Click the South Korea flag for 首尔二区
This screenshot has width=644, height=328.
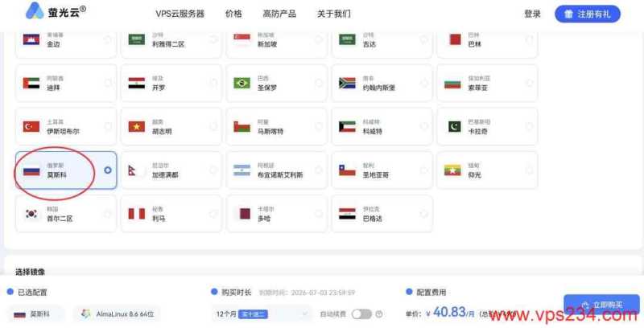pyautogui.click(x=31, y=214)
